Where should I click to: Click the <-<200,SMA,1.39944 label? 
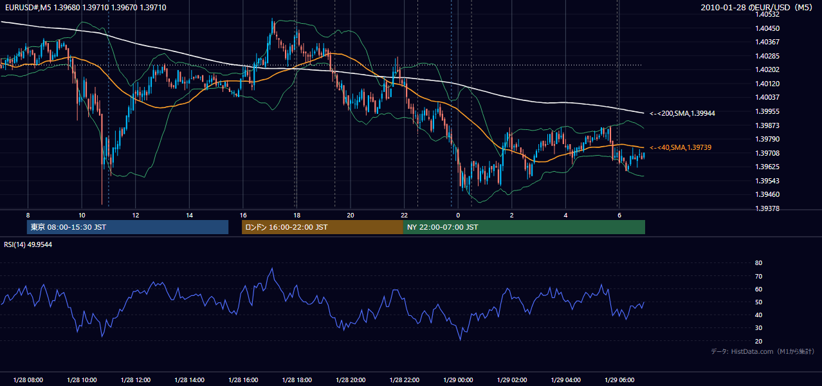(x=682, y=113)
